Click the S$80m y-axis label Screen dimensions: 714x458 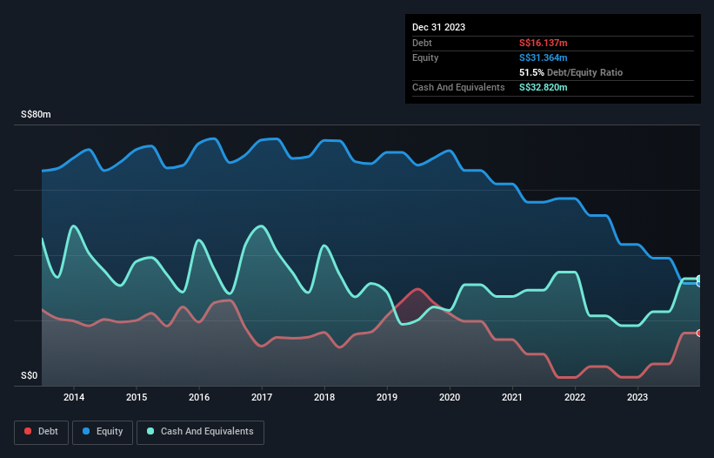click(x=36, y=114)
